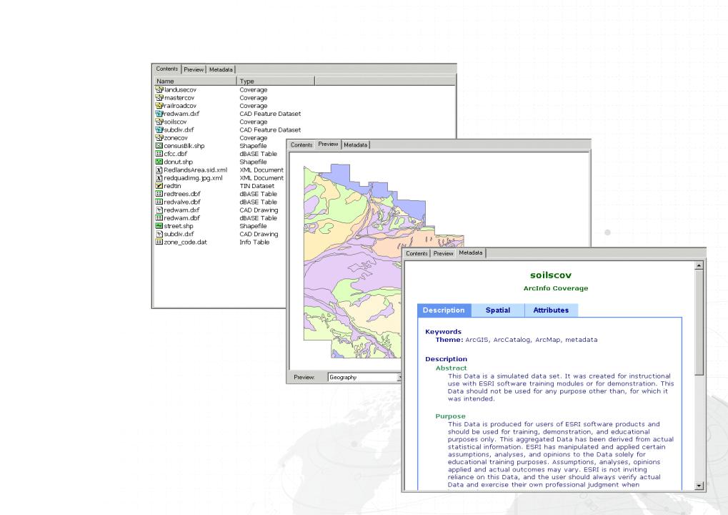Click the redquadimg.jpg.xml document icon

[x=159, y=178]
